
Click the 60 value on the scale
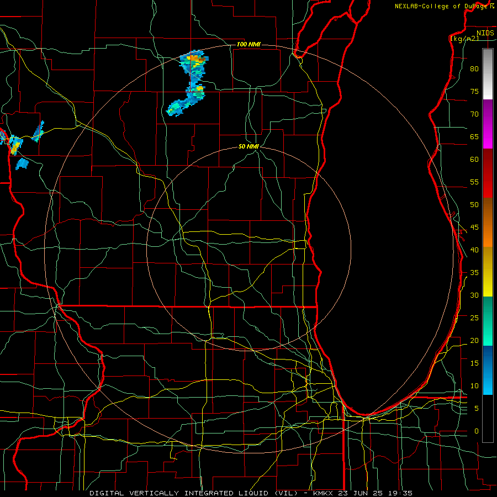click(x=474, y=160)
